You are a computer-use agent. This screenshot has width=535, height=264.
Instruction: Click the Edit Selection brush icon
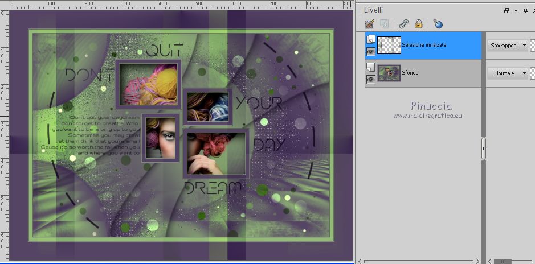tap(369, 24)
